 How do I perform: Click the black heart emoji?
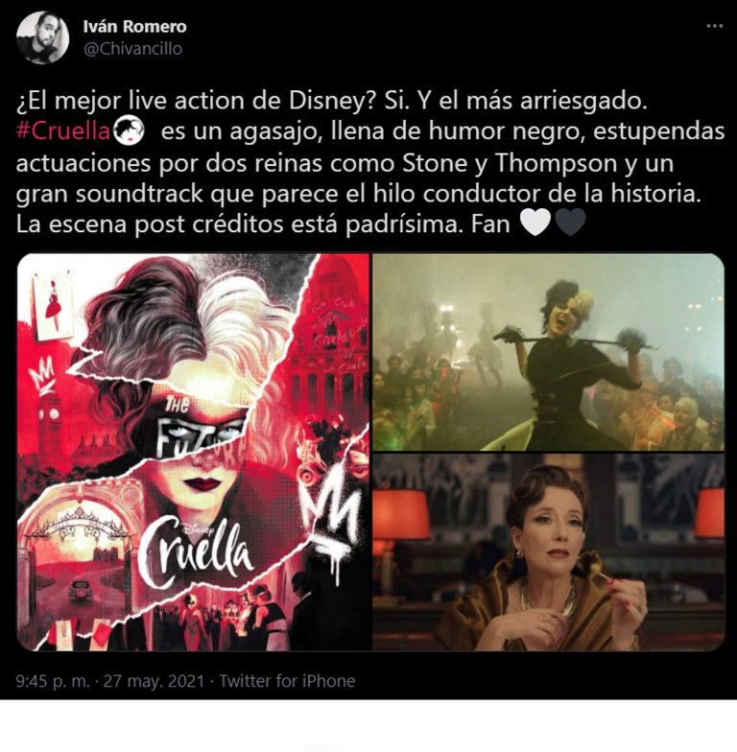570,223
